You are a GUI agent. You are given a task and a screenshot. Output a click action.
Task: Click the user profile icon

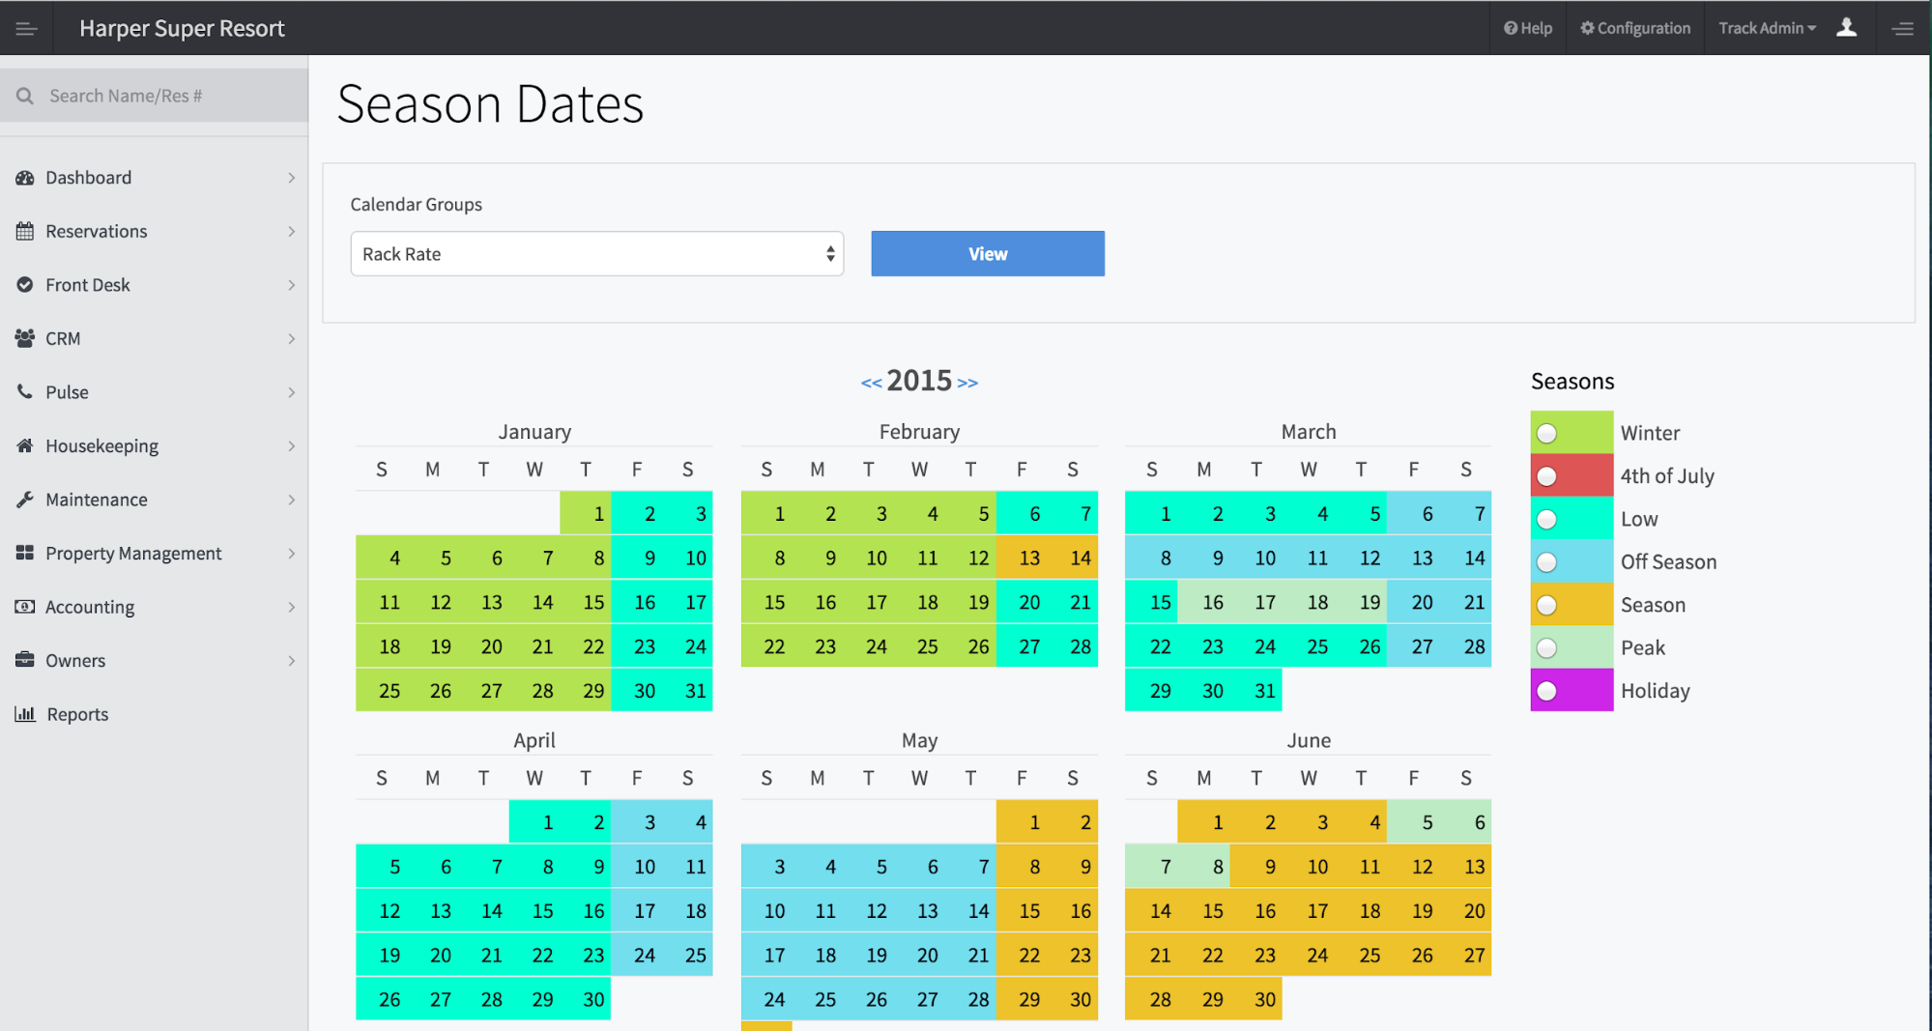point(1846,28)
